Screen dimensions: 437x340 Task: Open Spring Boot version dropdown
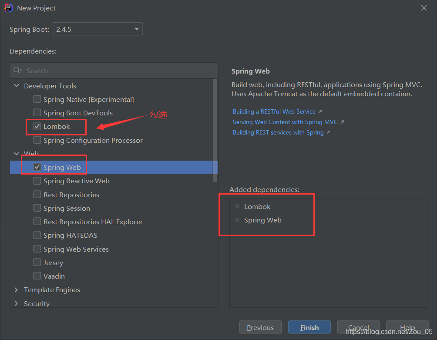[98, 29]
